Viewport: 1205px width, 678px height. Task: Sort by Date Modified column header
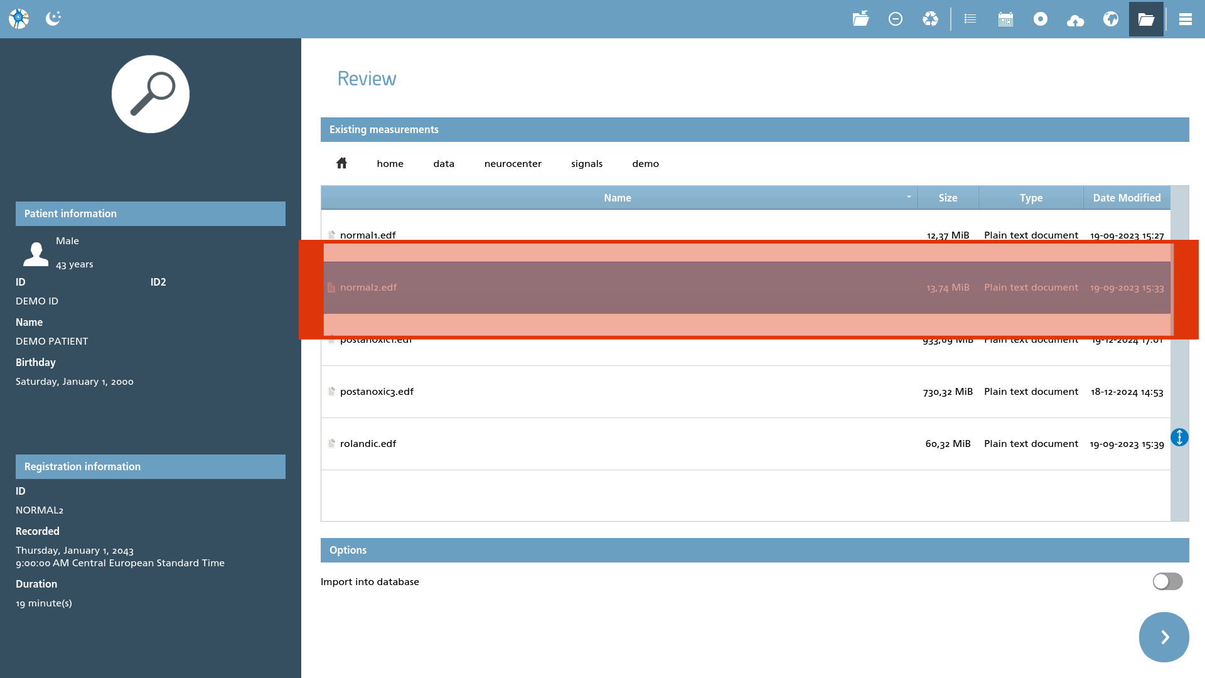1127,198
